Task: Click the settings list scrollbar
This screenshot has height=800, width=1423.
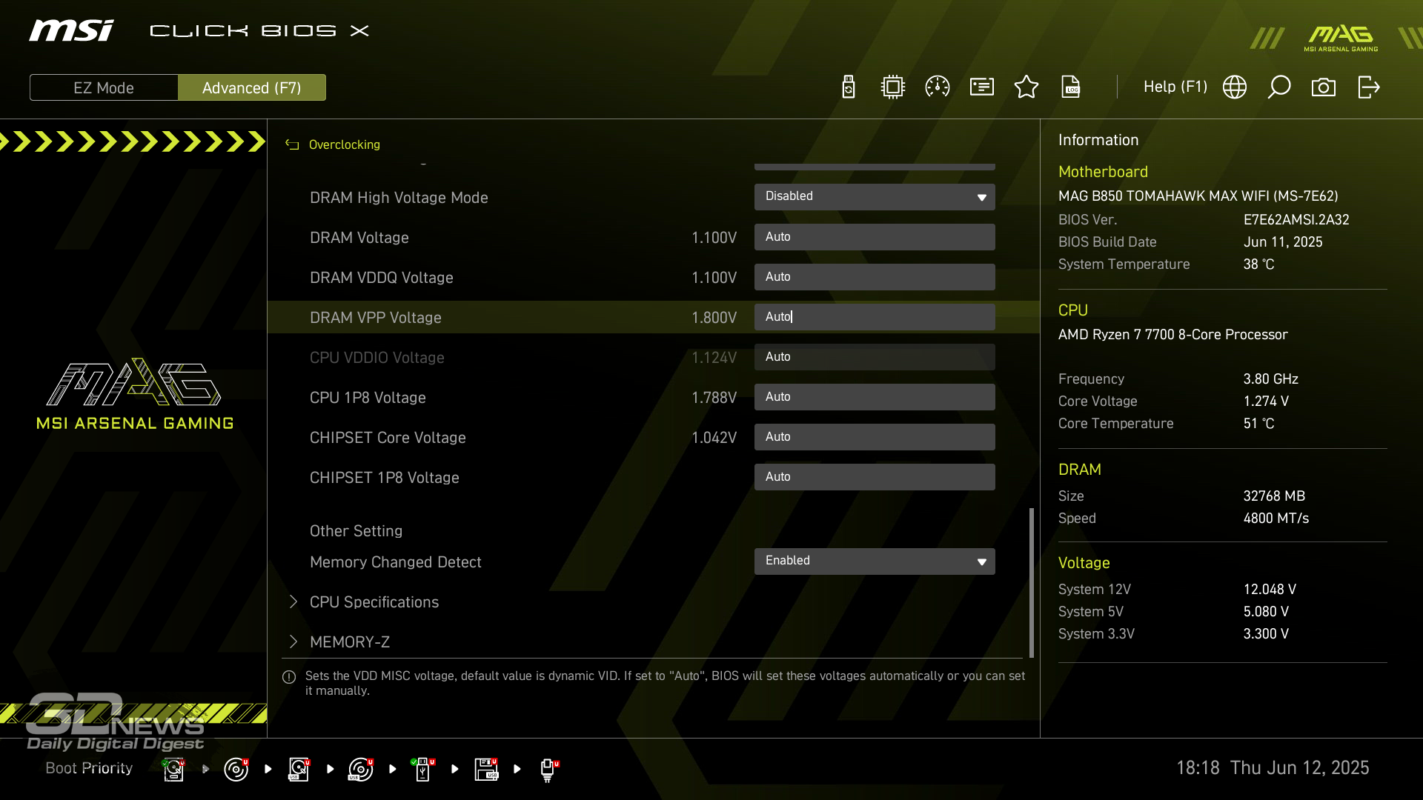Action: [1031, 582]
